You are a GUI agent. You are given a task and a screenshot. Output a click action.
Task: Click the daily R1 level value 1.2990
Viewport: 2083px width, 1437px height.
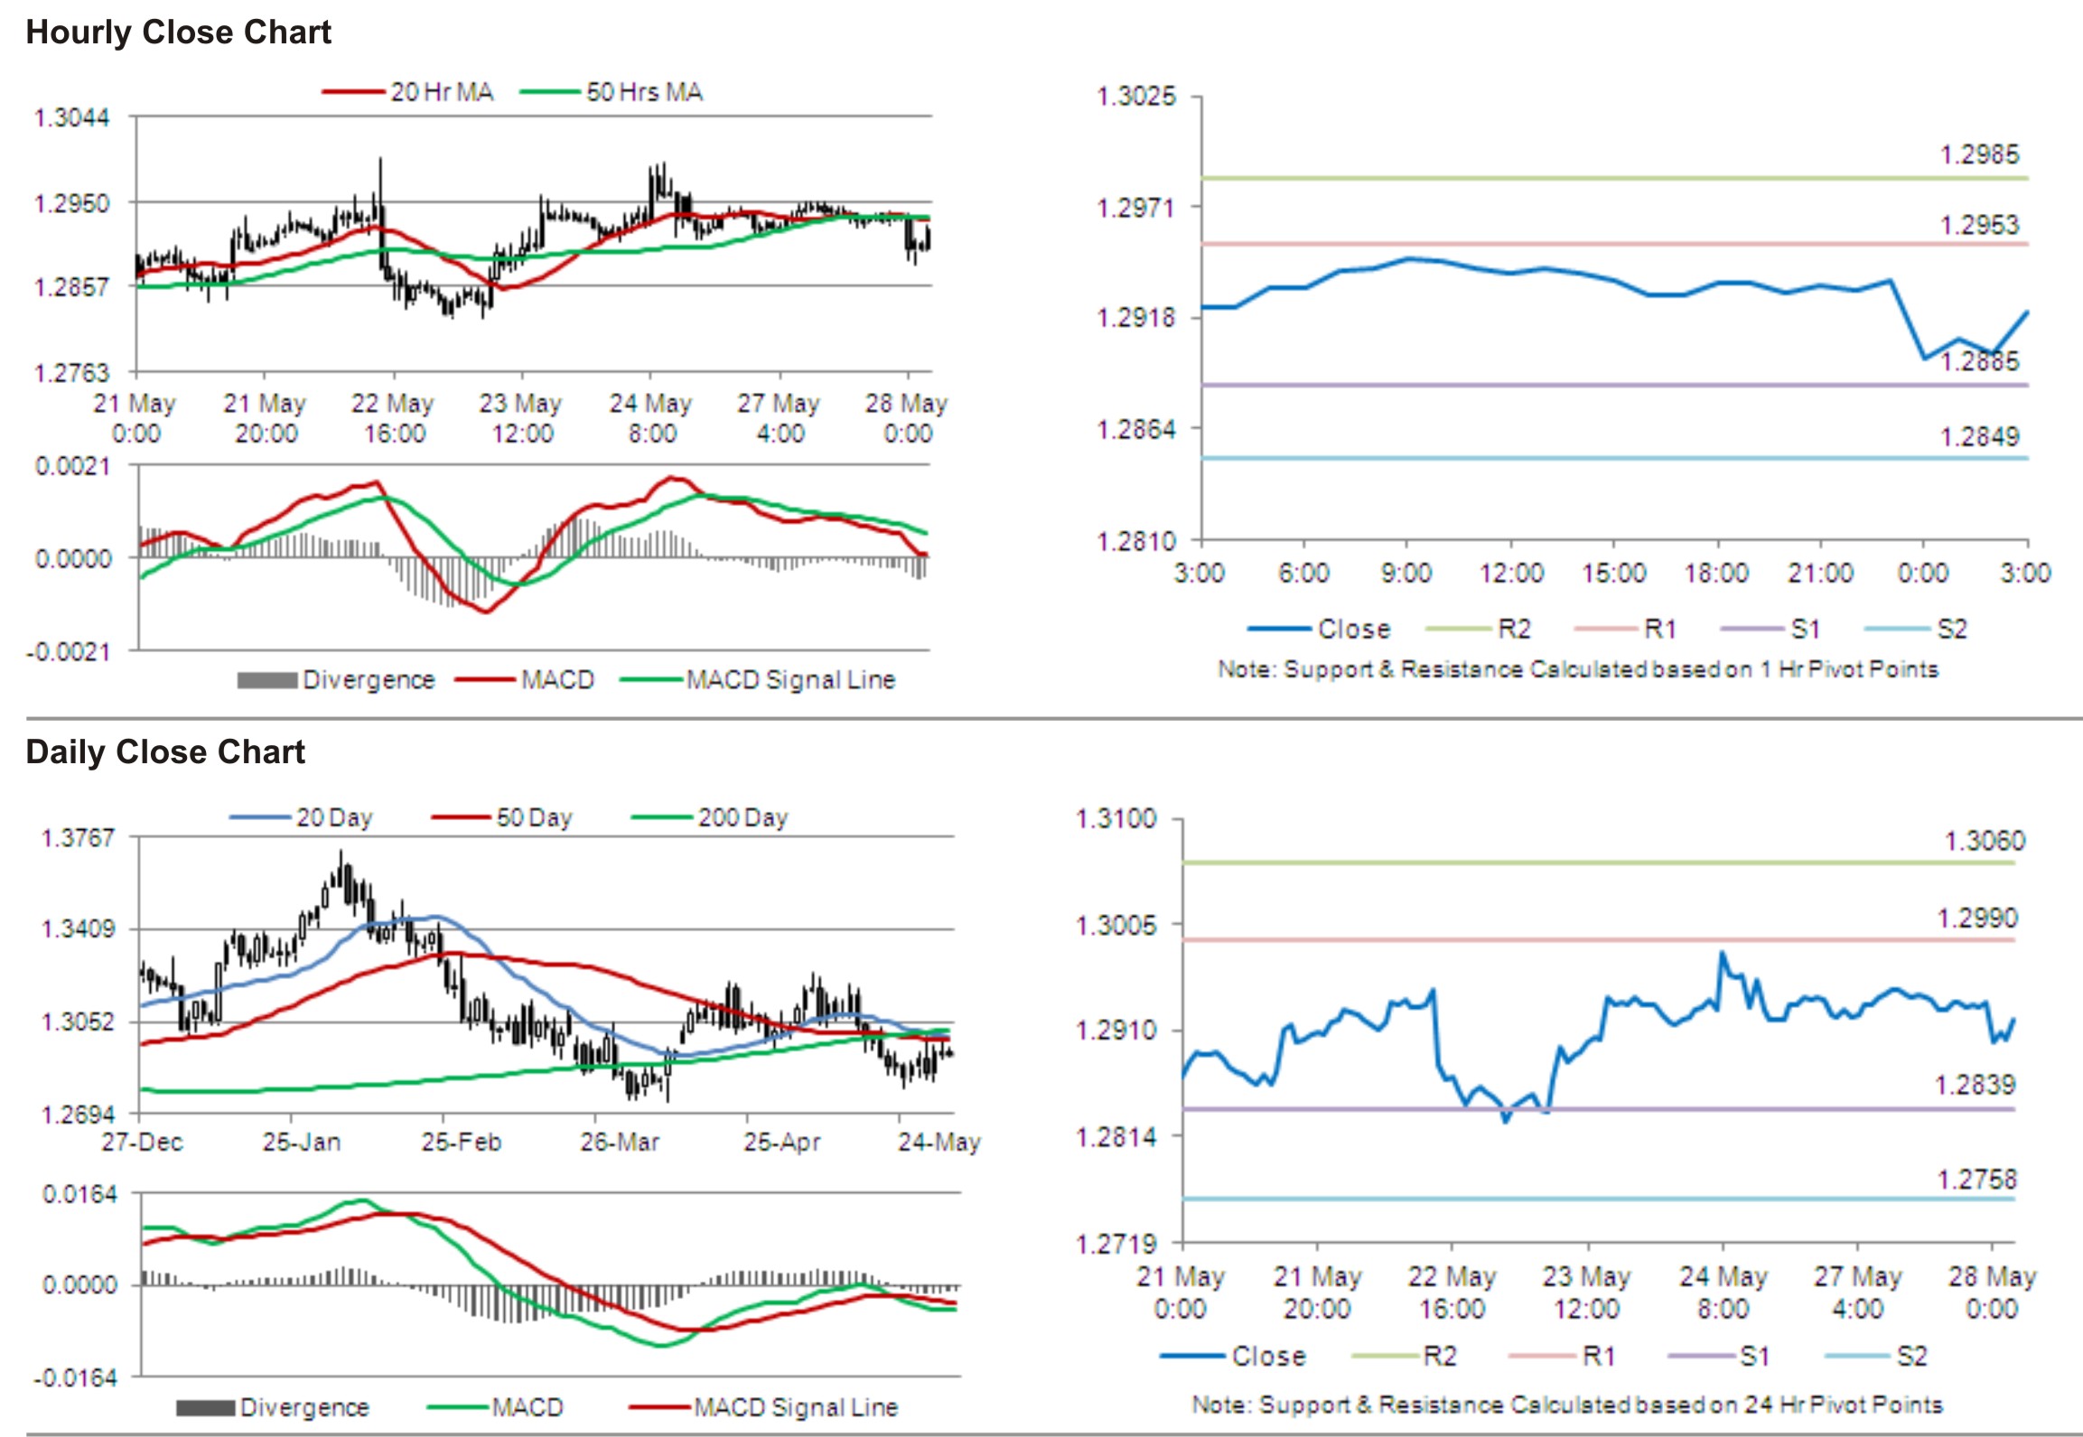[x=1977, y=919]
